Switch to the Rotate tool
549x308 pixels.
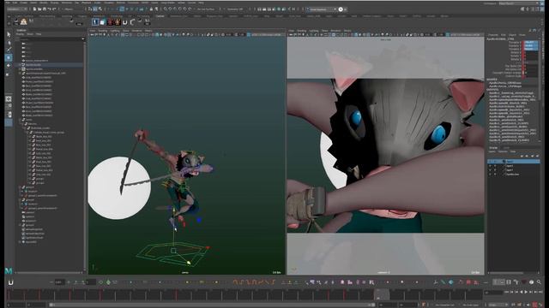pyautogui.click(x=9, y=65)
